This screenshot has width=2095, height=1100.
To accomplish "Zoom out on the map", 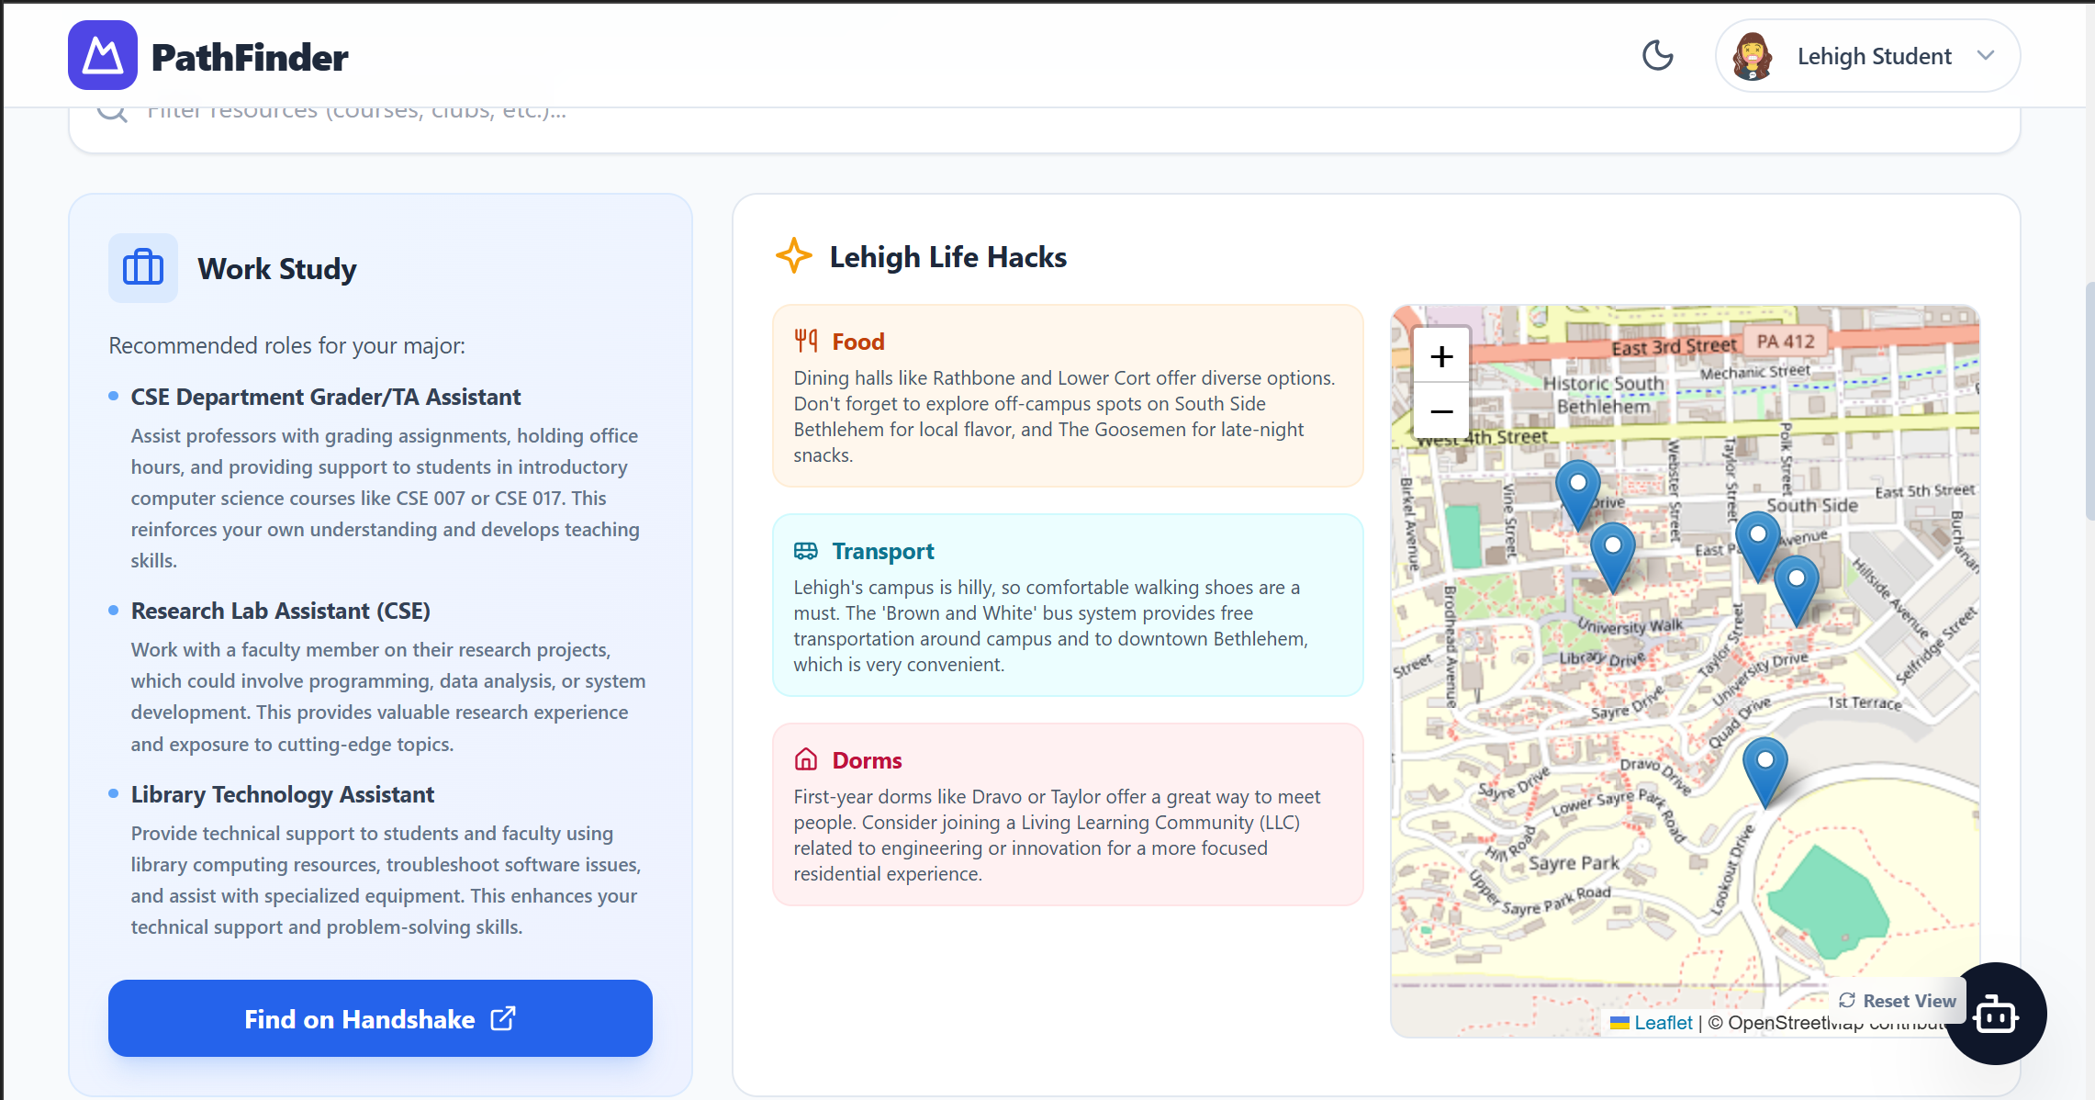I will coord(1441,410).
